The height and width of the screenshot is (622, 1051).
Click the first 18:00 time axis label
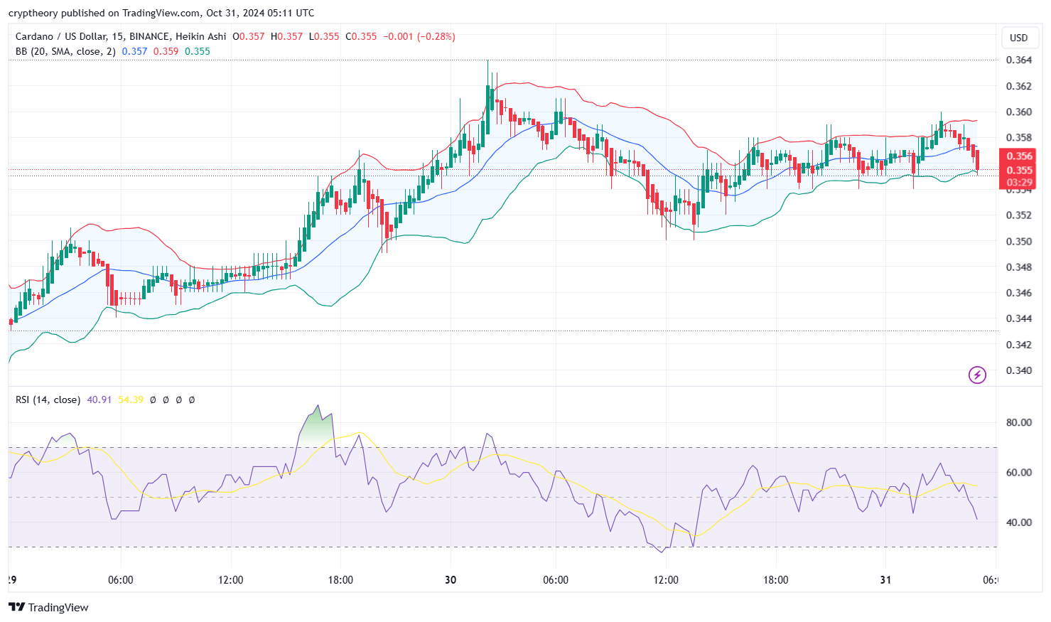point(341,580)
